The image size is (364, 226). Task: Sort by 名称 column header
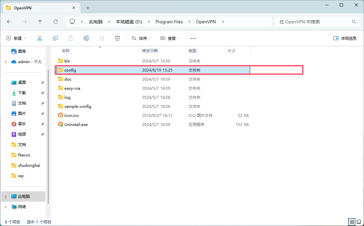point(66,51)
